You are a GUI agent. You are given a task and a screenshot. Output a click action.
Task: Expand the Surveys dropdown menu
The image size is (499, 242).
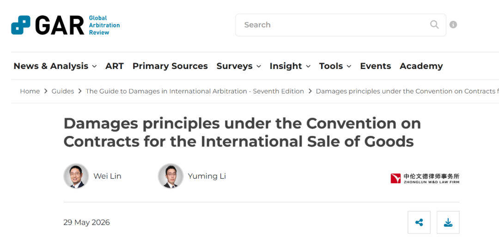[x=239, y=66]
